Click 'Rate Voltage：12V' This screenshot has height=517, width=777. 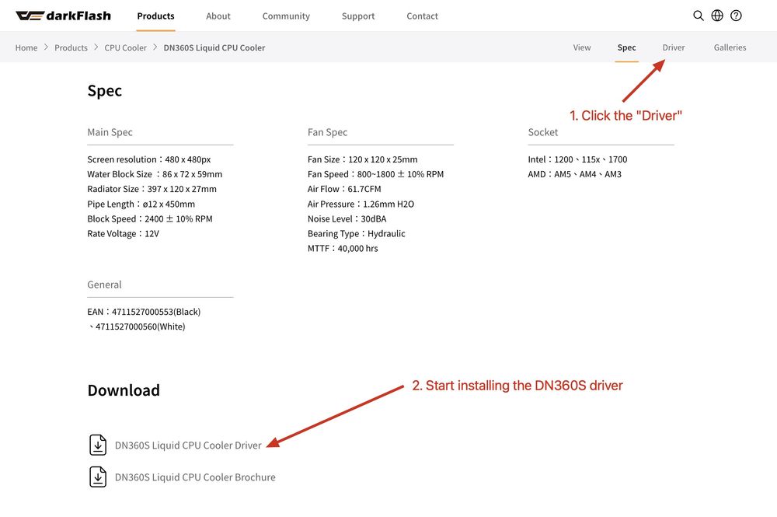pos(123,233)
